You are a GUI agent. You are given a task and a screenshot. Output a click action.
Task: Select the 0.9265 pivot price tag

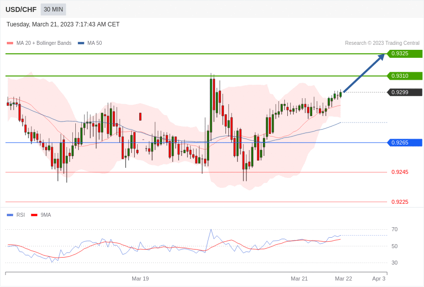[405, 143]
